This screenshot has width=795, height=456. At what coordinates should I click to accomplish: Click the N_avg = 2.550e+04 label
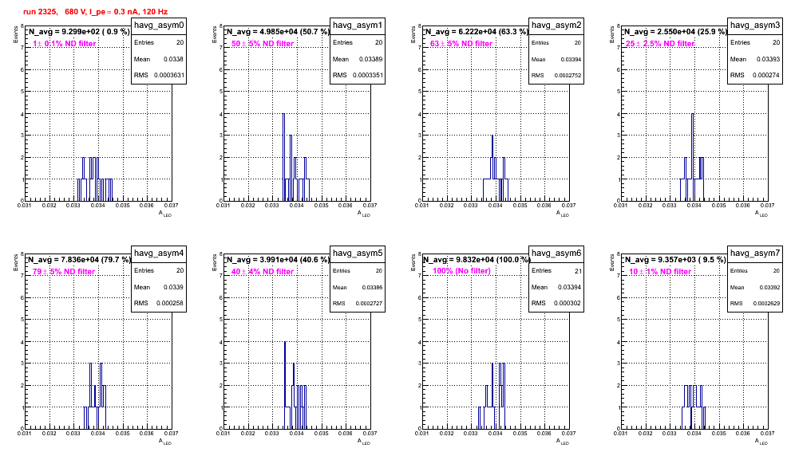coord(675,32)
